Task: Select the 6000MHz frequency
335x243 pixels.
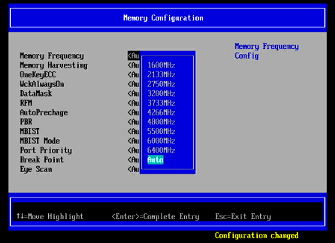Action: (161, 140)
